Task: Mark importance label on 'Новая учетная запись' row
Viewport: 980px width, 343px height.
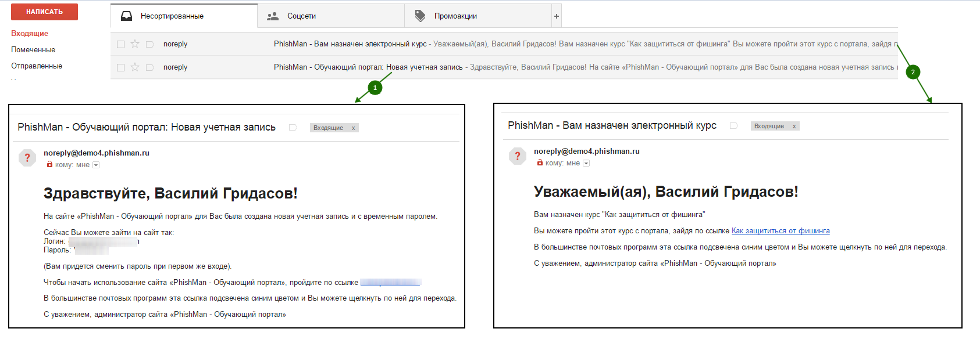Action: (x=149, y=67)
